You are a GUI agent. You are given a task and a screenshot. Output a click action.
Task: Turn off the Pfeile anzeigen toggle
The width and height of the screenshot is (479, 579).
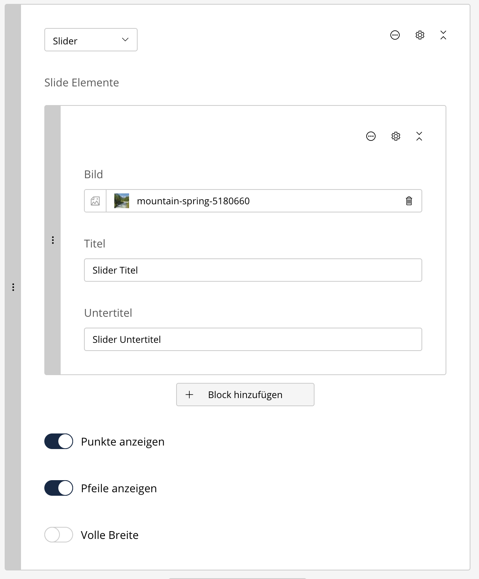point(59,488)
